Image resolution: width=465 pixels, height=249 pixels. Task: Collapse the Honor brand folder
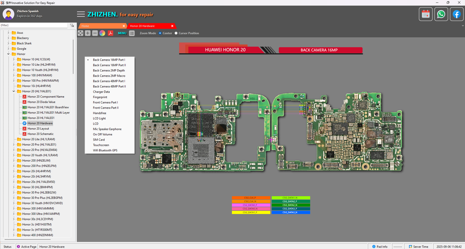9,54
